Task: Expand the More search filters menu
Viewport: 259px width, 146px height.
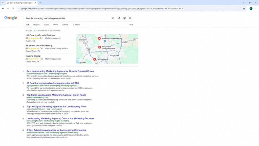Action: point(76,25)
